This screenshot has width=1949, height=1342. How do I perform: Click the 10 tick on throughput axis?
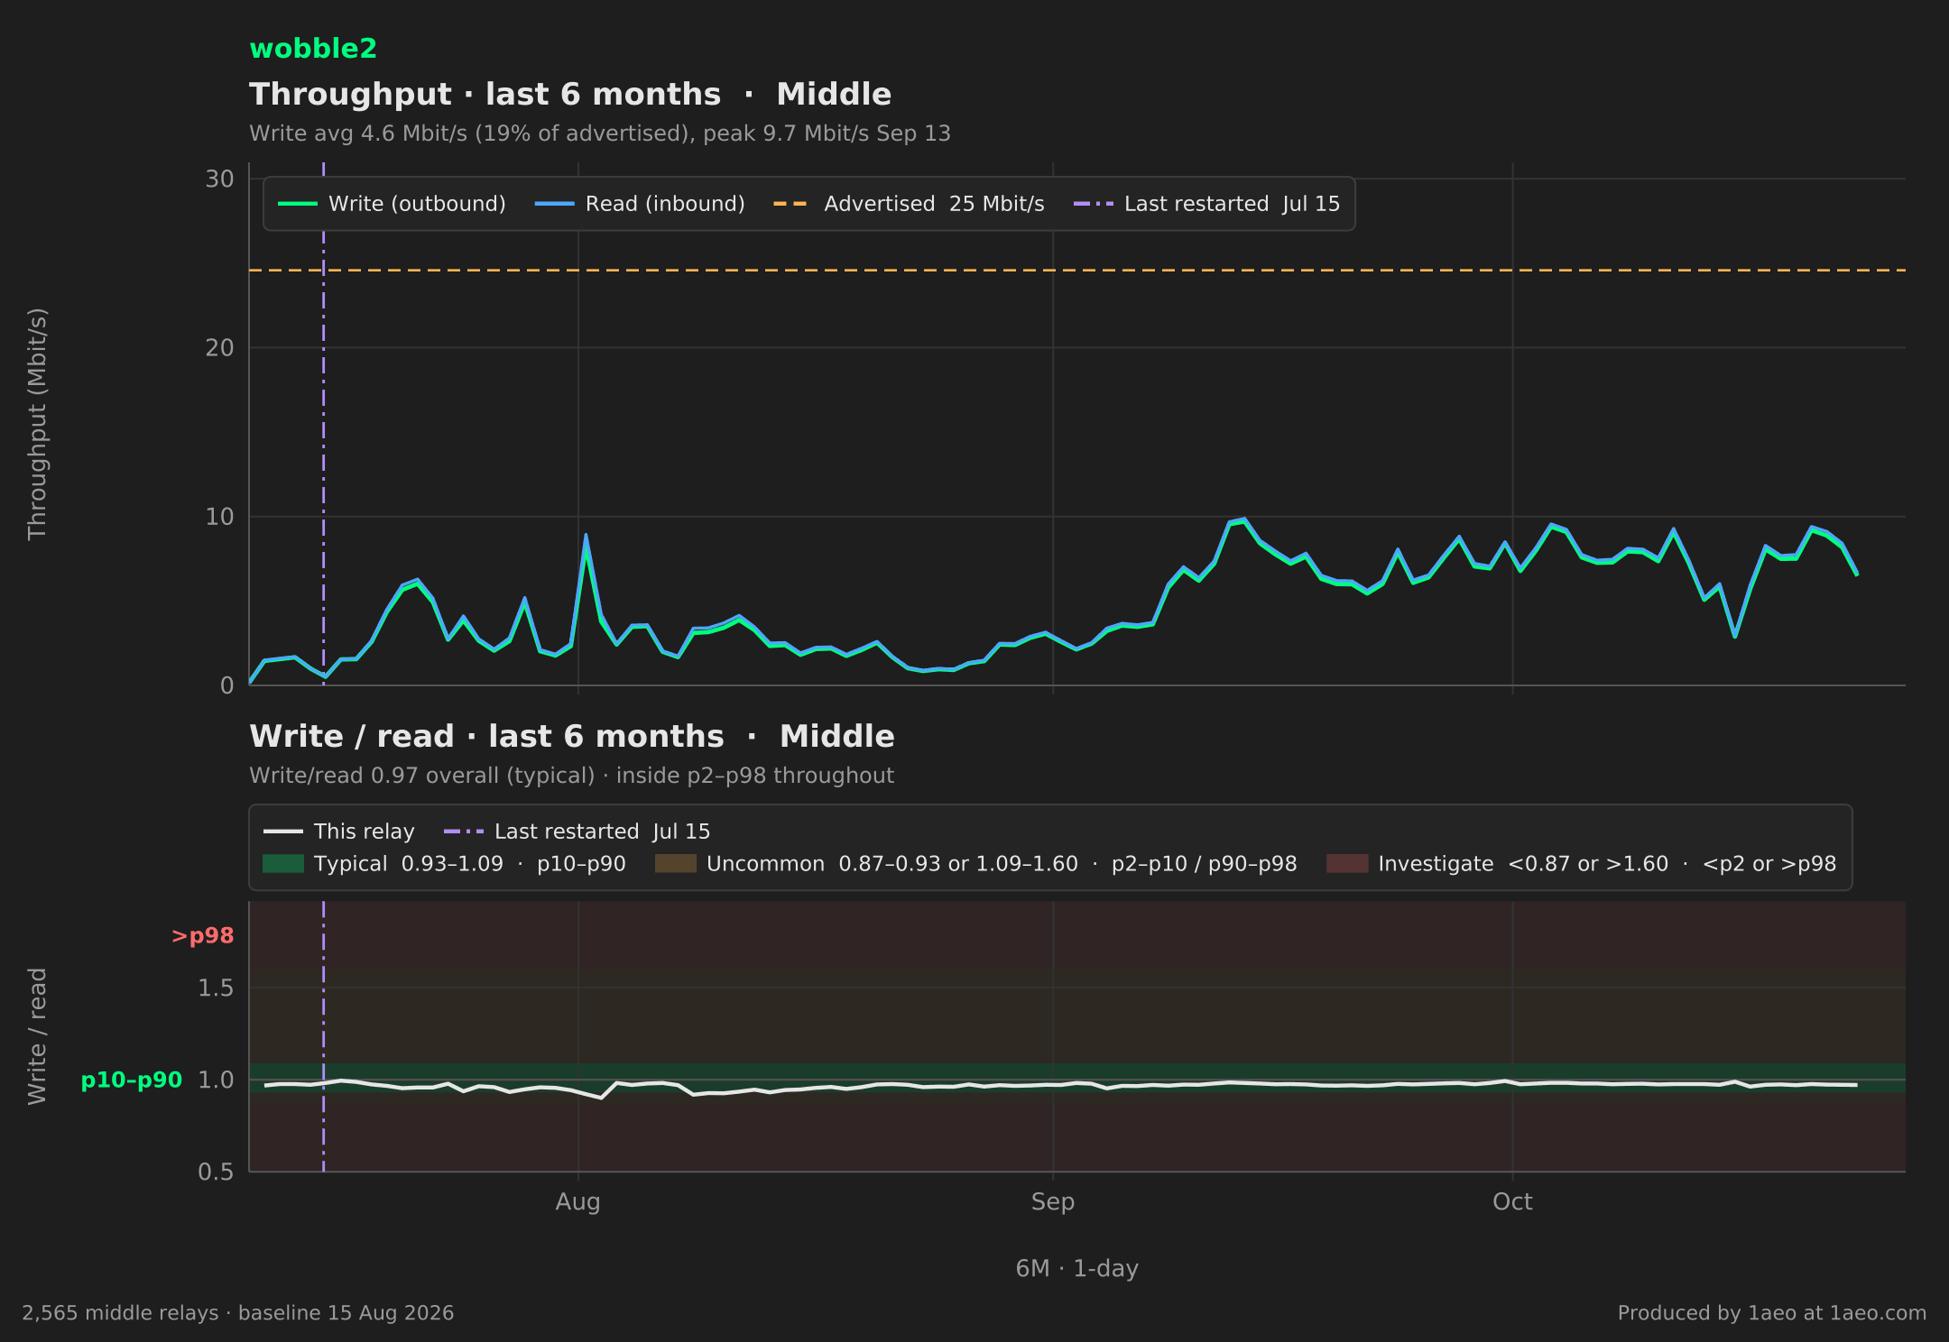click(x=219, y=517)
